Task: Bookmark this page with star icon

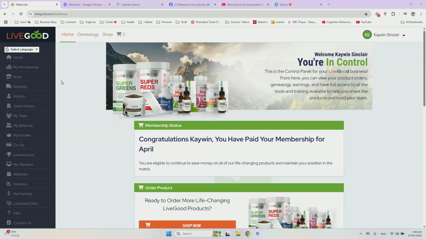Action: 366,14
